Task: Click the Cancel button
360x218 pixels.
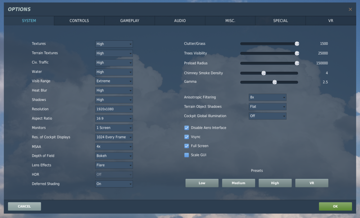Action: point(24,206)
